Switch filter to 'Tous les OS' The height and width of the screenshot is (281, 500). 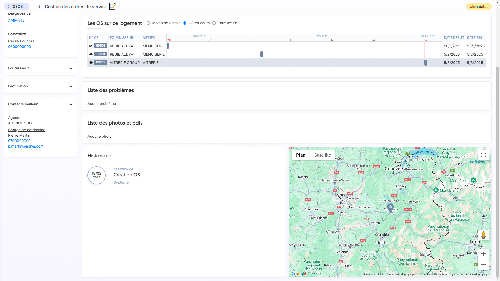coord(214,23)
